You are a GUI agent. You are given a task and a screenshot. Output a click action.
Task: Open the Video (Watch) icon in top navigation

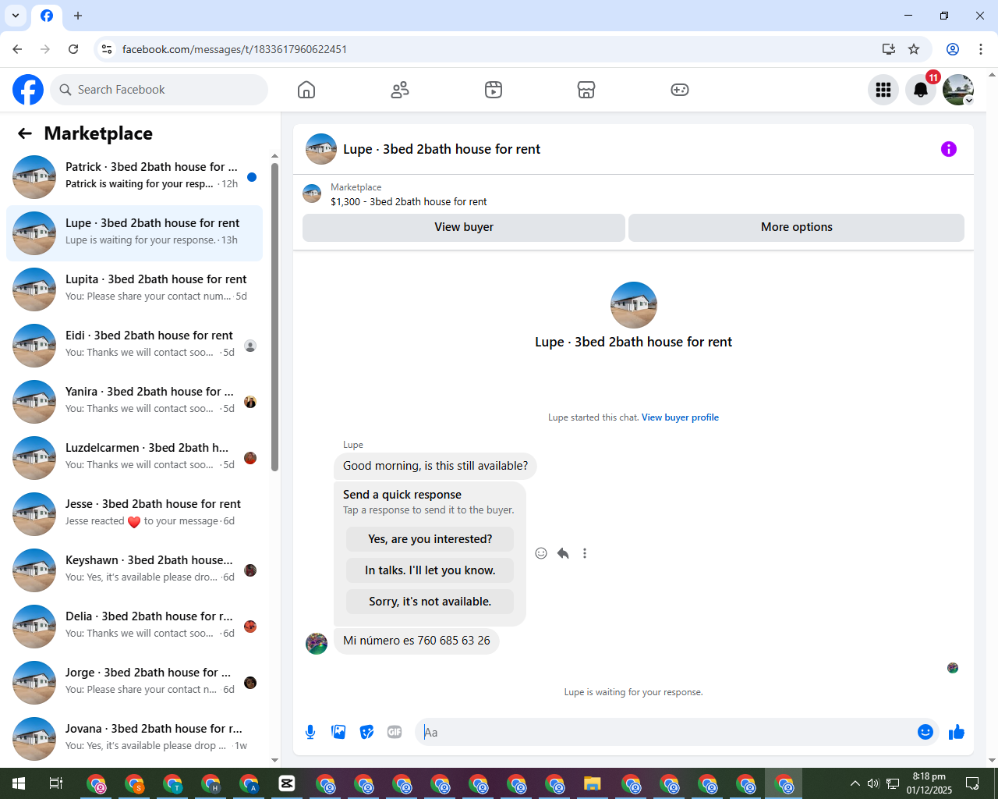coord(494,90)
